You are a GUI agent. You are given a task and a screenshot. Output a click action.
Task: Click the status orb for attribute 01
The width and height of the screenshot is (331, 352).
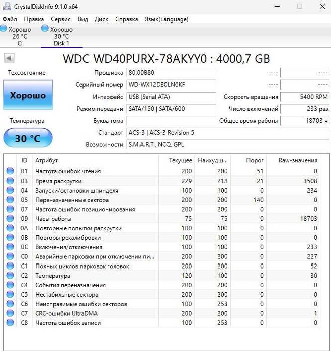pyautogui.click(x=10, y=171)
